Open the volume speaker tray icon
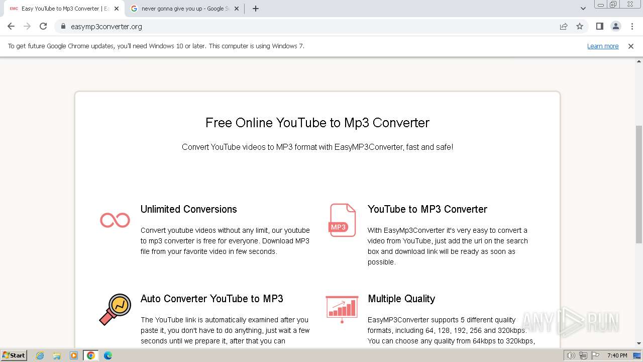Image resolution: width=643 pixels, height=362 pixels. click(x=571, y=355)
